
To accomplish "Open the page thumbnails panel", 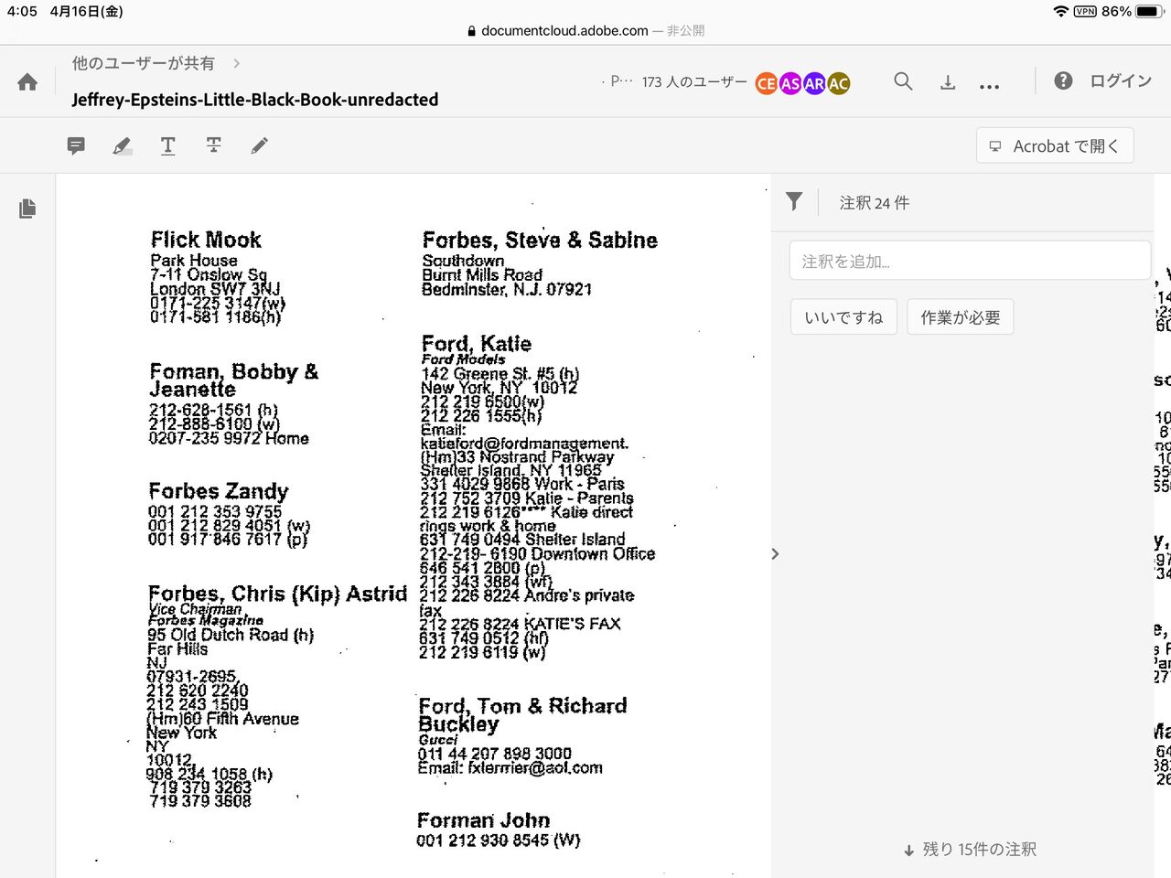I will point(27,209).
